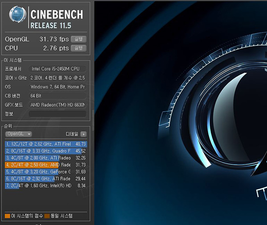267x225 pixels.
Task: Select highlighted row 2C/4T @ 2.50 GHz
Action: tap(46, 165)
